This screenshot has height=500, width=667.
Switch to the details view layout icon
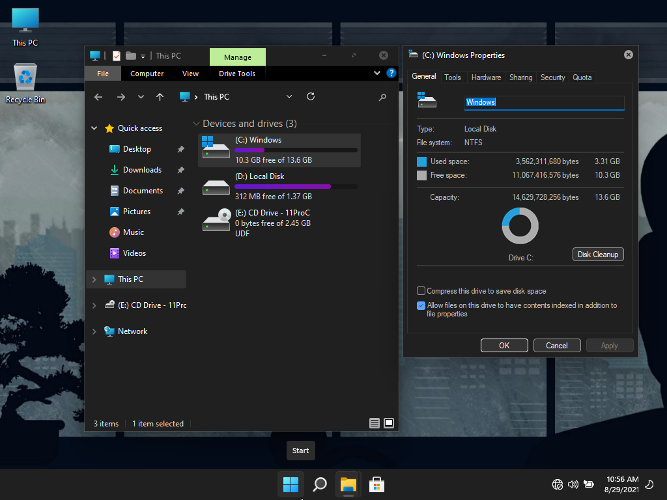[375, 423]
